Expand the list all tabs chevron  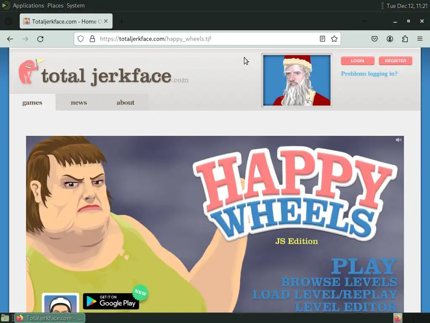click(364, 21)
